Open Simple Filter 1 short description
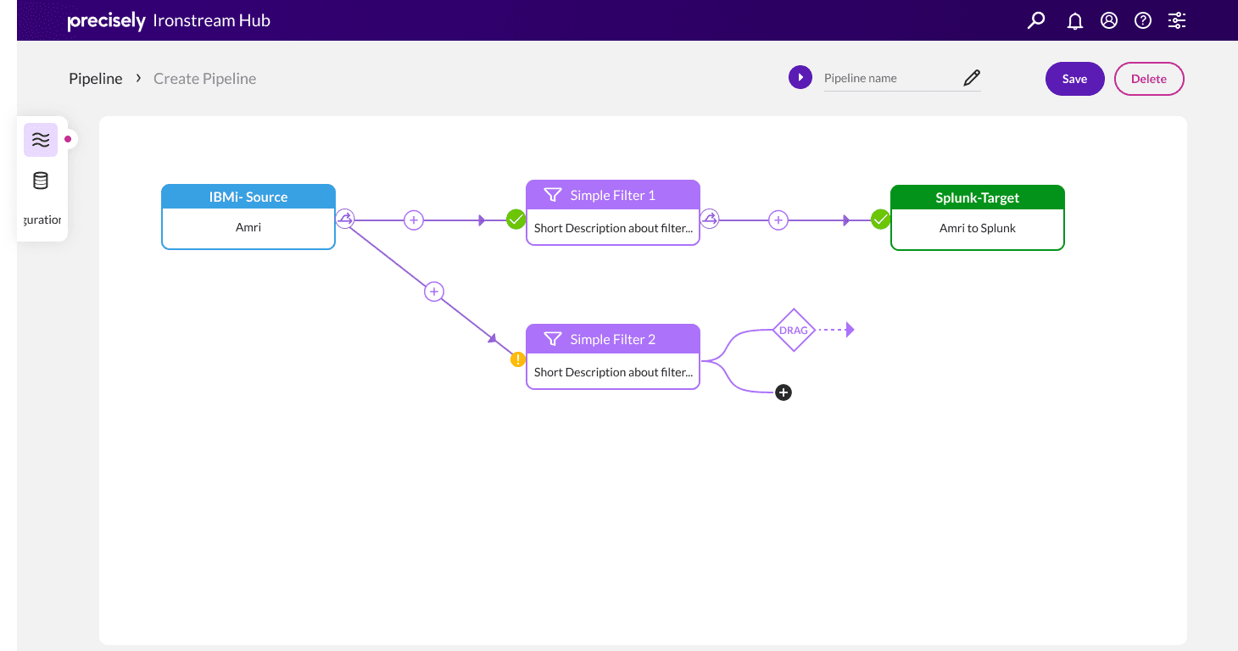Viewport: 1238px width, 651px height. coord(613,228)
